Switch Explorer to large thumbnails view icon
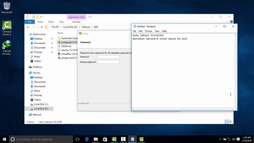This screenshot has width=254, height=143. pos(231,122)
